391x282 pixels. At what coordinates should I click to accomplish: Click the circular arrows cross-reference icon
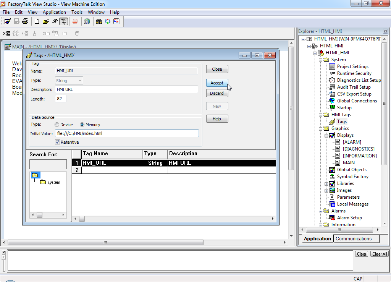[107, 21]
